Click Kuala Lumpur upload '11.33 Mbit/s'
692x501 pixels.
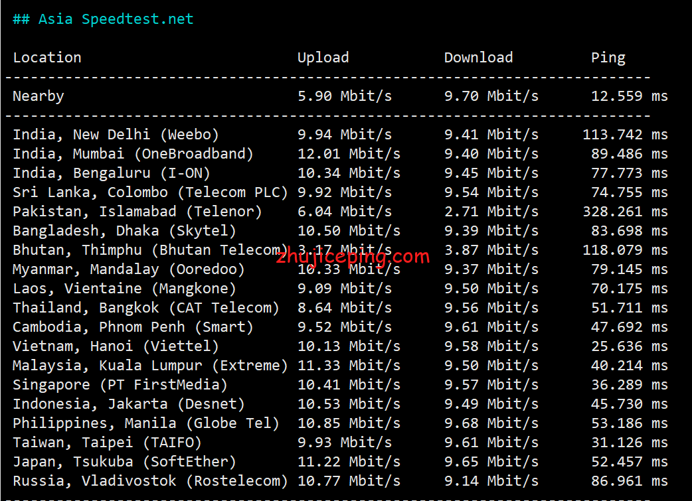[349, 366]
